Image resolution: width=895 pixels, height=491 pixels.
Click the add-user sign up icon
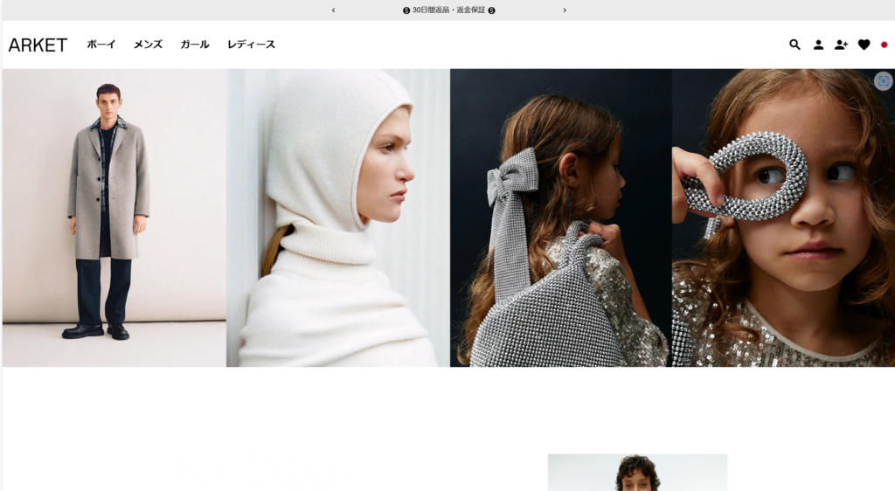click(x=841, y=45)
